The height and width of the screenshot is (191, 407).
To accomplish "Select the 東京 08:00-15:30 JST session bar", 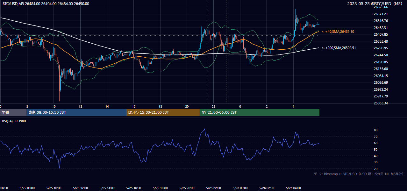I will (x=76, y=112).
